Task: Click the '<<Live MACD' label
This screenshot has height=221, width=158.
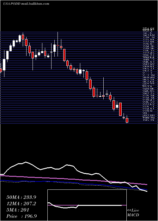Action: point(133,212)
